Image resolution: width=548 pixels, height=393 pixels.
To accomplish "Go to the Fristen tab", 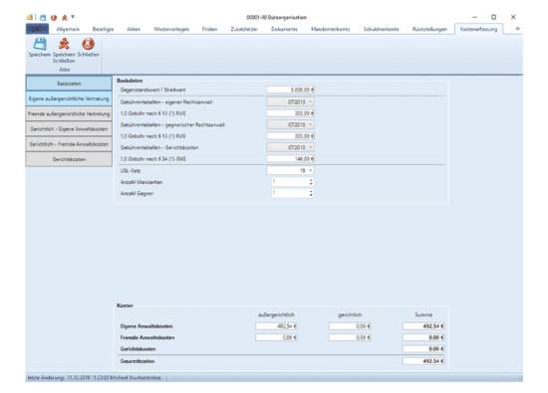I will pyautogui.click(x=209, y=29).
